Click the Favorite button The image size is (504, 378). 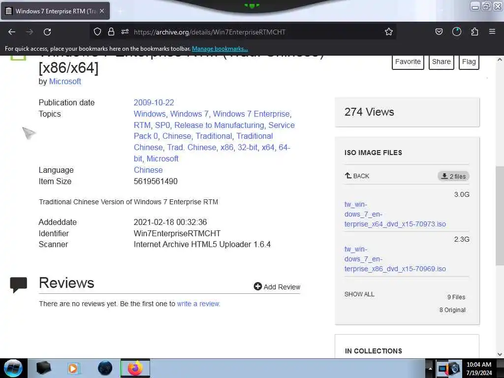point(408,62)
